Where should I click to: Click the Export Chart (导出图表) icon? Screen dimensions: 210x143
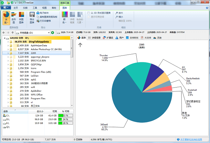[x=32, y=17]
